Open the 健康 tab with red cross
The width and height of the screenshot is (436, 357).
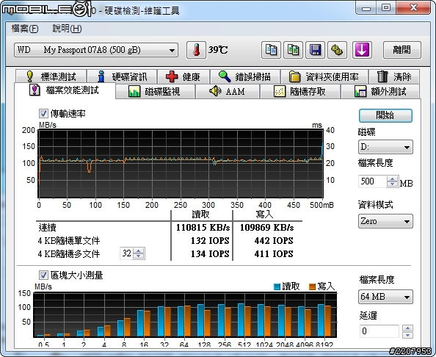(184, 76)
